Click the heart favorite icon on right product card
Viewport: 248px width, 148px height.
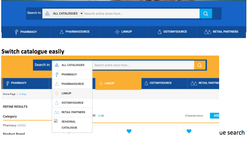(x=189, y=131)
